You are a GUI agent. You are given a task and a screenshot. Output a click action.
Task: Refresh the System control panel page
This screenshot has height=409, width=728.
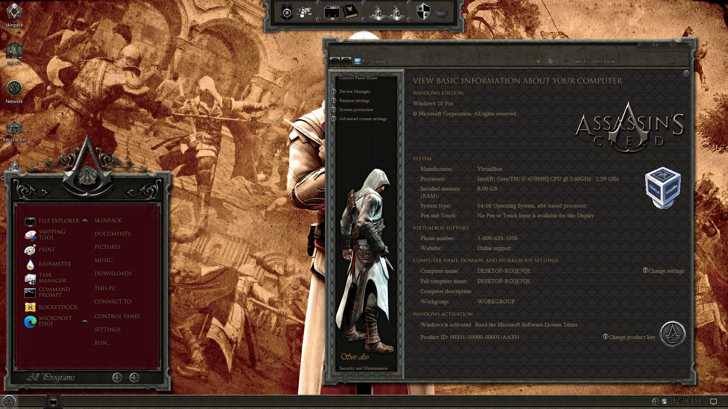550,61
